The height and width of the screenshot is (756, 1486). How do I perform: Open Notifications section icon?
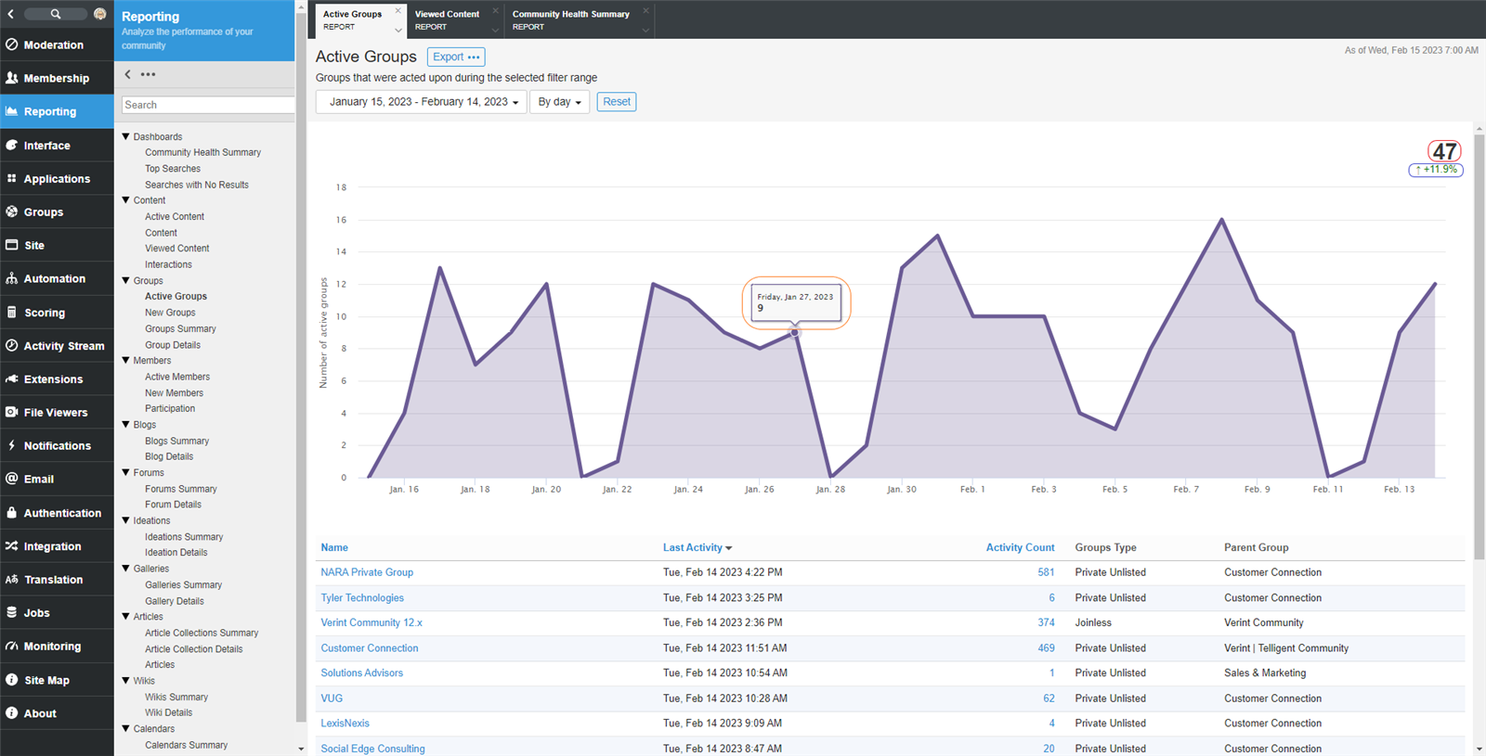[12, 445]
